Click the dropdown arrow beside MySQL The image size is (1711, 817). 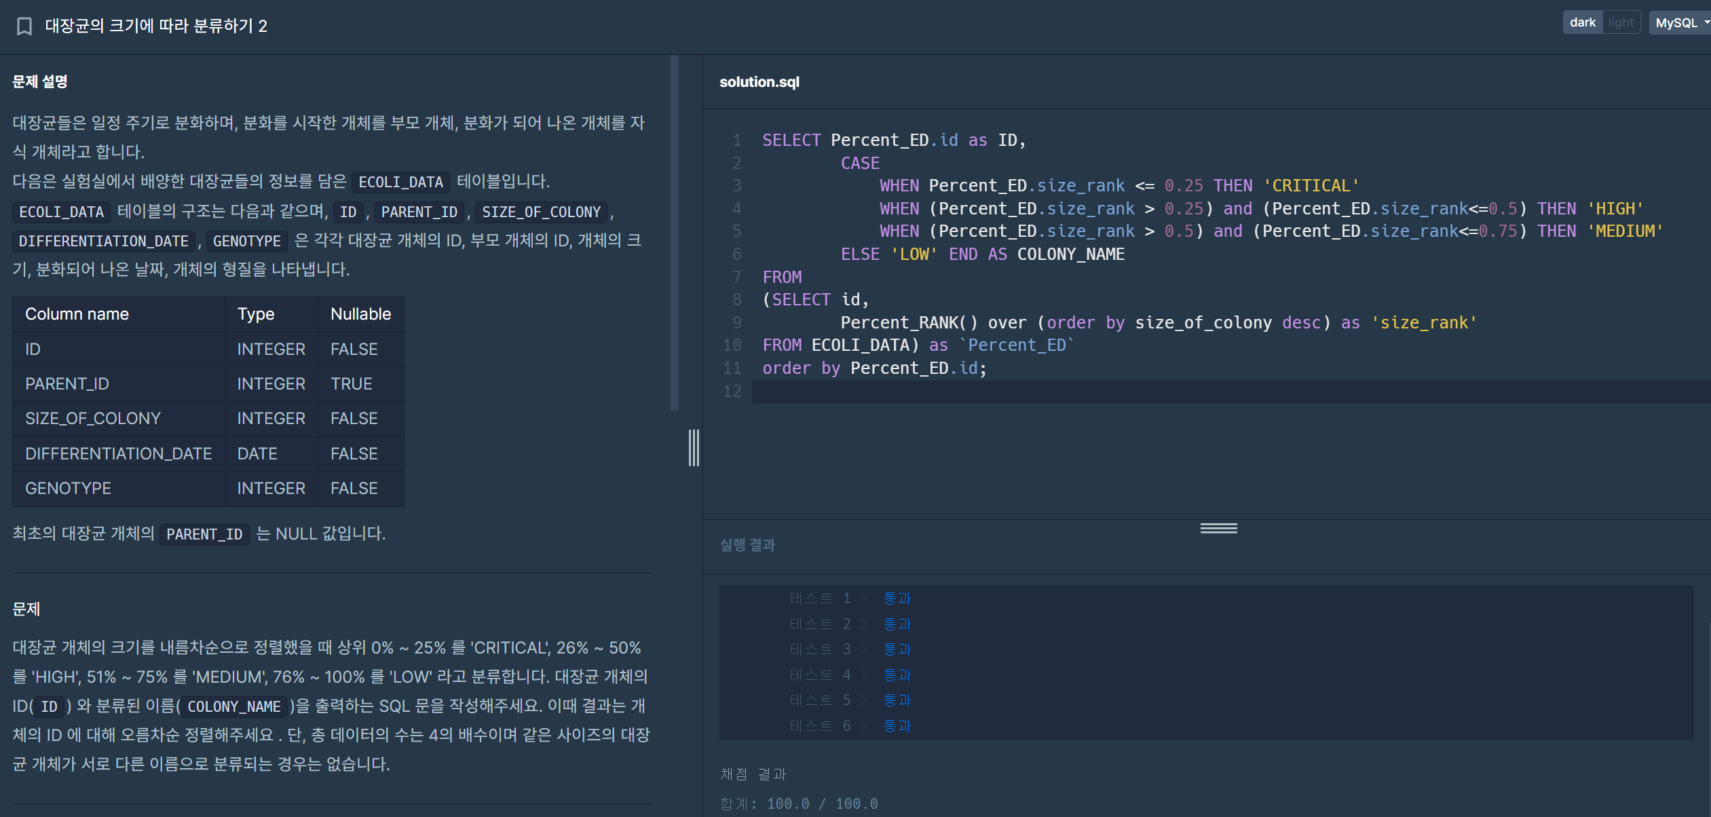click(1706, 22)
